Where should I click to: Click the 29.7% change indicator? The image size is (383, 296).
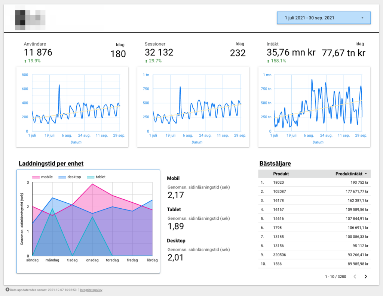pos(153,61)
